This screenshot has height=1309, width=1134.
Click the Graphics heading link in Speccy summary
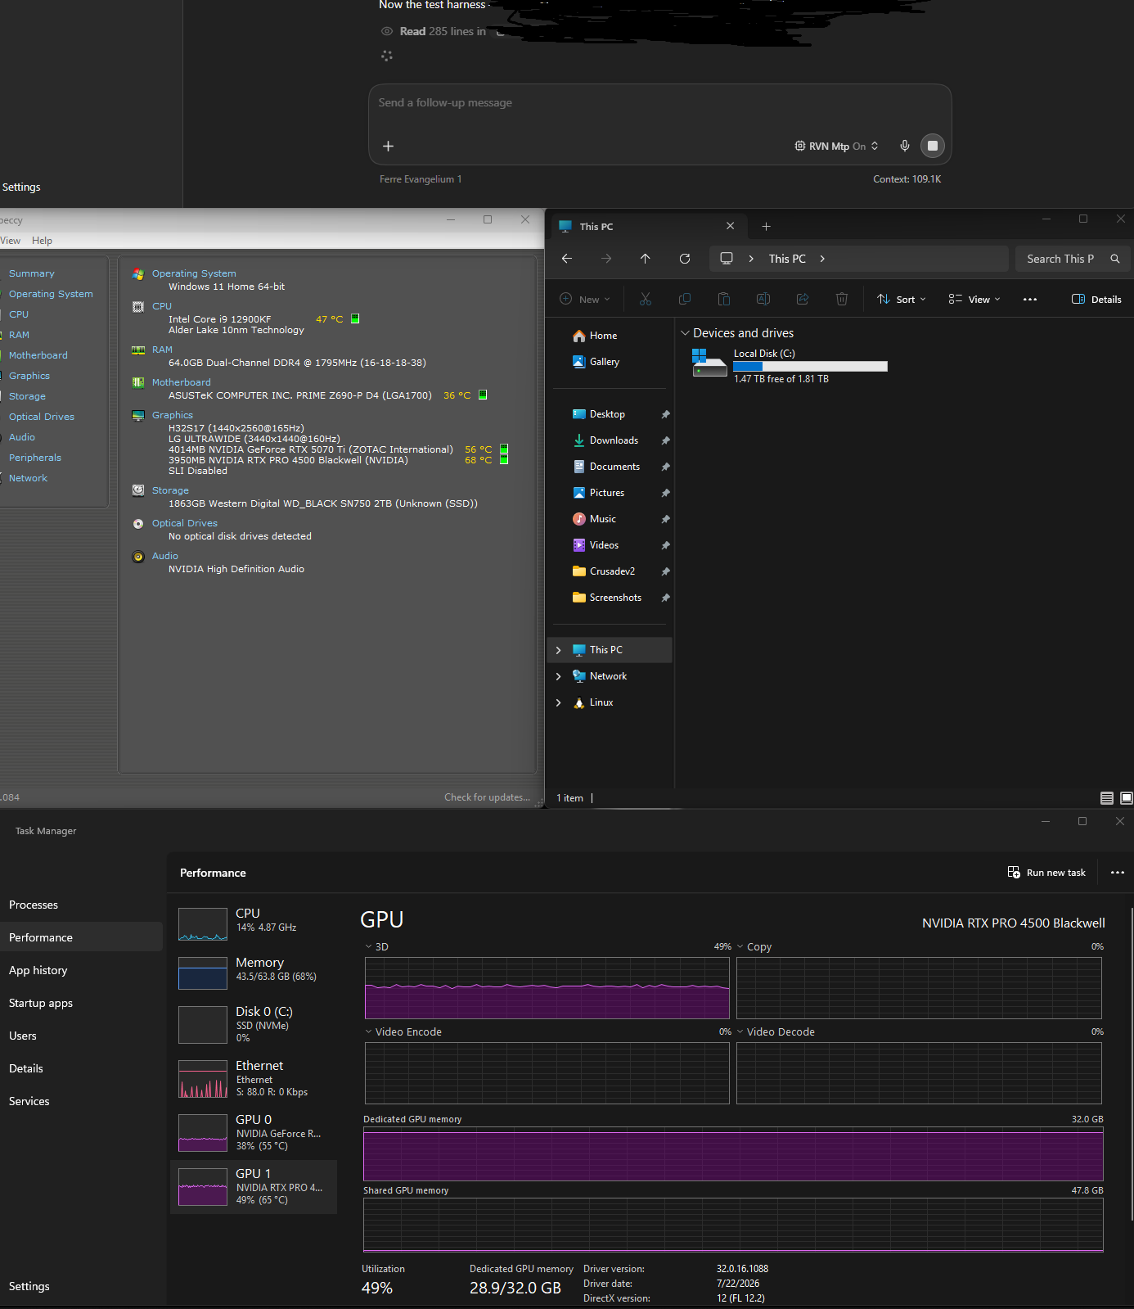173,415
